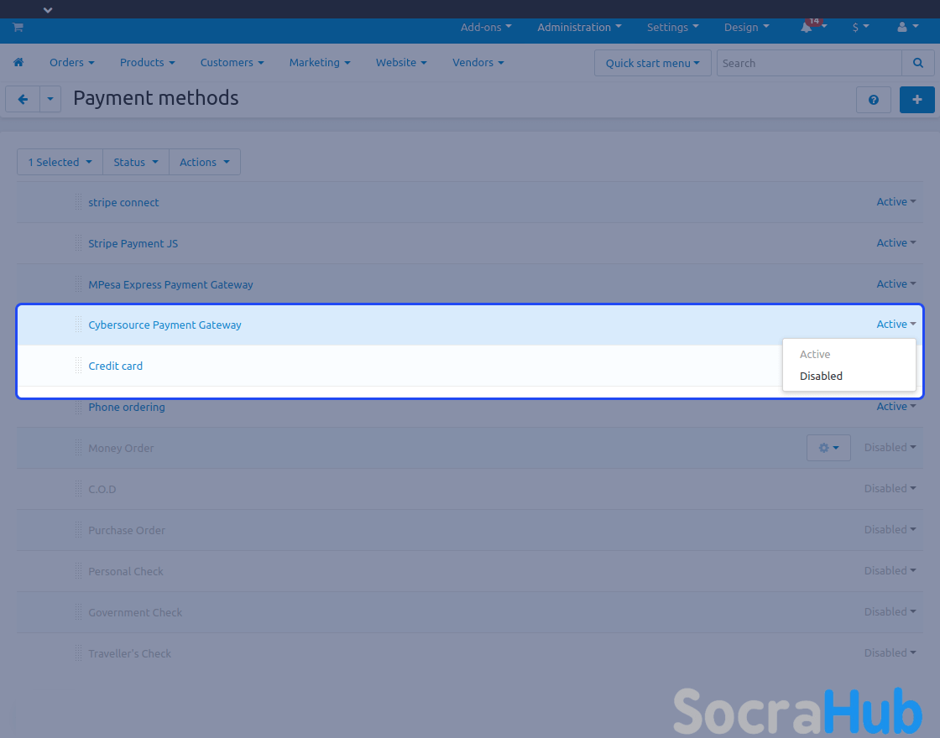Change status of Phone ordering row
Viewport: 940px width, 738px height.
pos(896,407)
